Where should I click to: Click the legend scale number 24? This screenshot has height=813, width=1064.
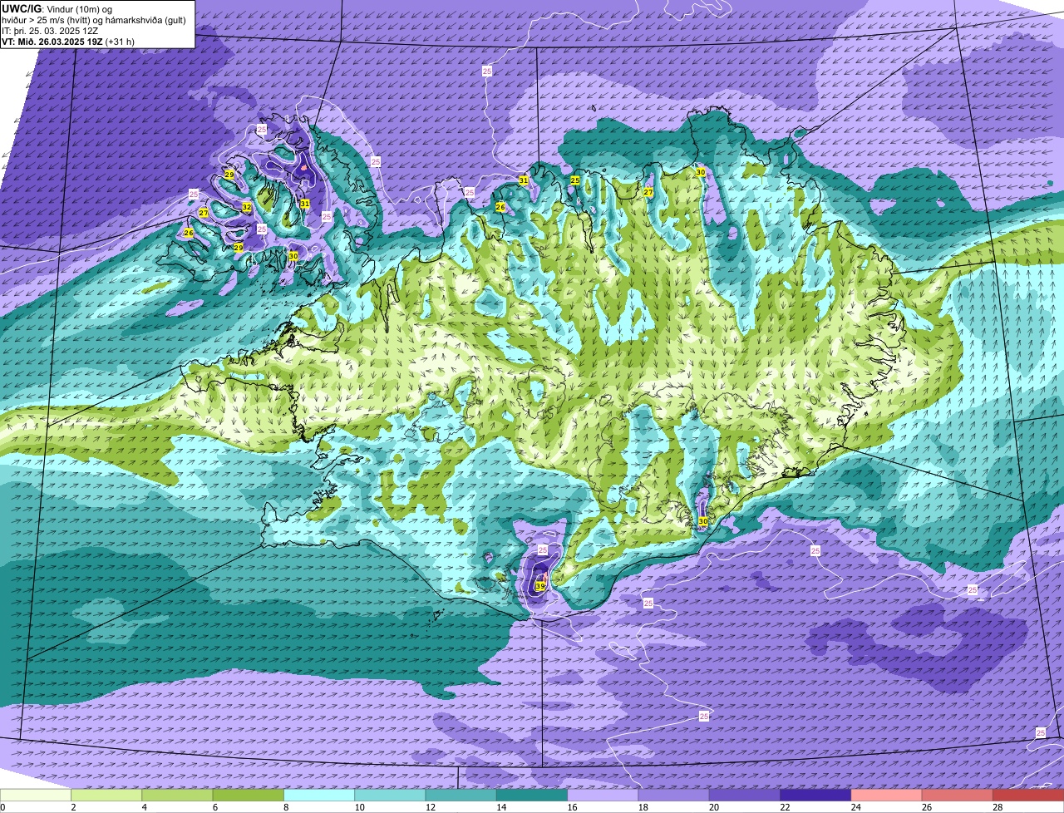(x=855, y=807)
